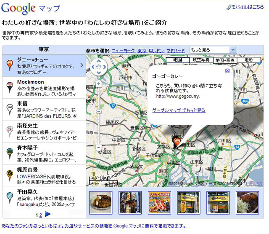
Task: Open the bottom Google マップ listing link
Action: (94, 226)
